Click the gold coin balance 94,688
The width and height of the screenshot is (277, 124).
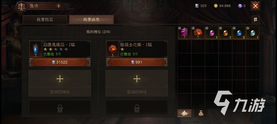222,6
